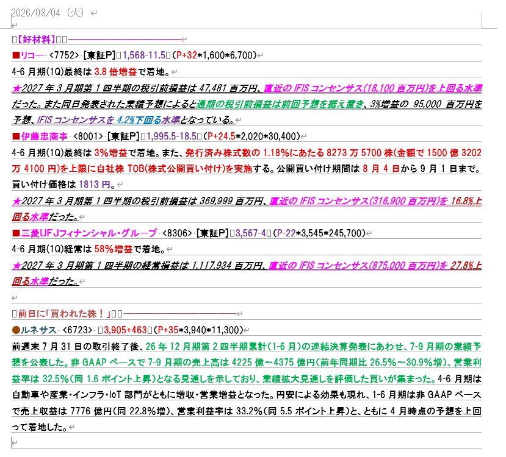Click the stock code <6723>
The width and height of the screenshot is (506, 457).
pyautogui.click(x=78, y=330)
